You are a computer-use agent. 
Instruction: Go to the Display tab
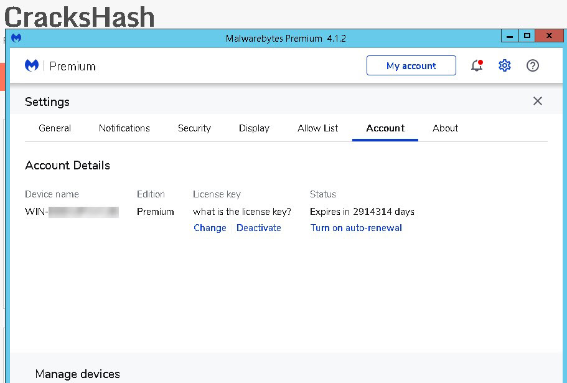(x=254, y=128)
